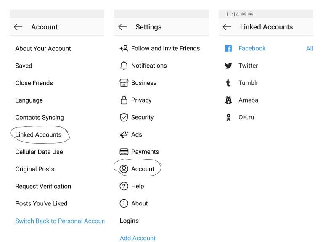
Task: Open Posts You've Liked
Action: (x=41, y=203)
